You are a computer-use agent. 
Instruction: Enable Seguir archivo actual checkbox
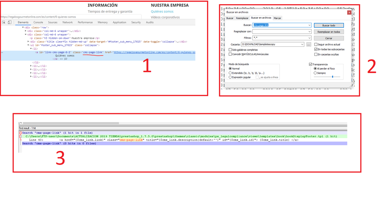coord(316,44)
